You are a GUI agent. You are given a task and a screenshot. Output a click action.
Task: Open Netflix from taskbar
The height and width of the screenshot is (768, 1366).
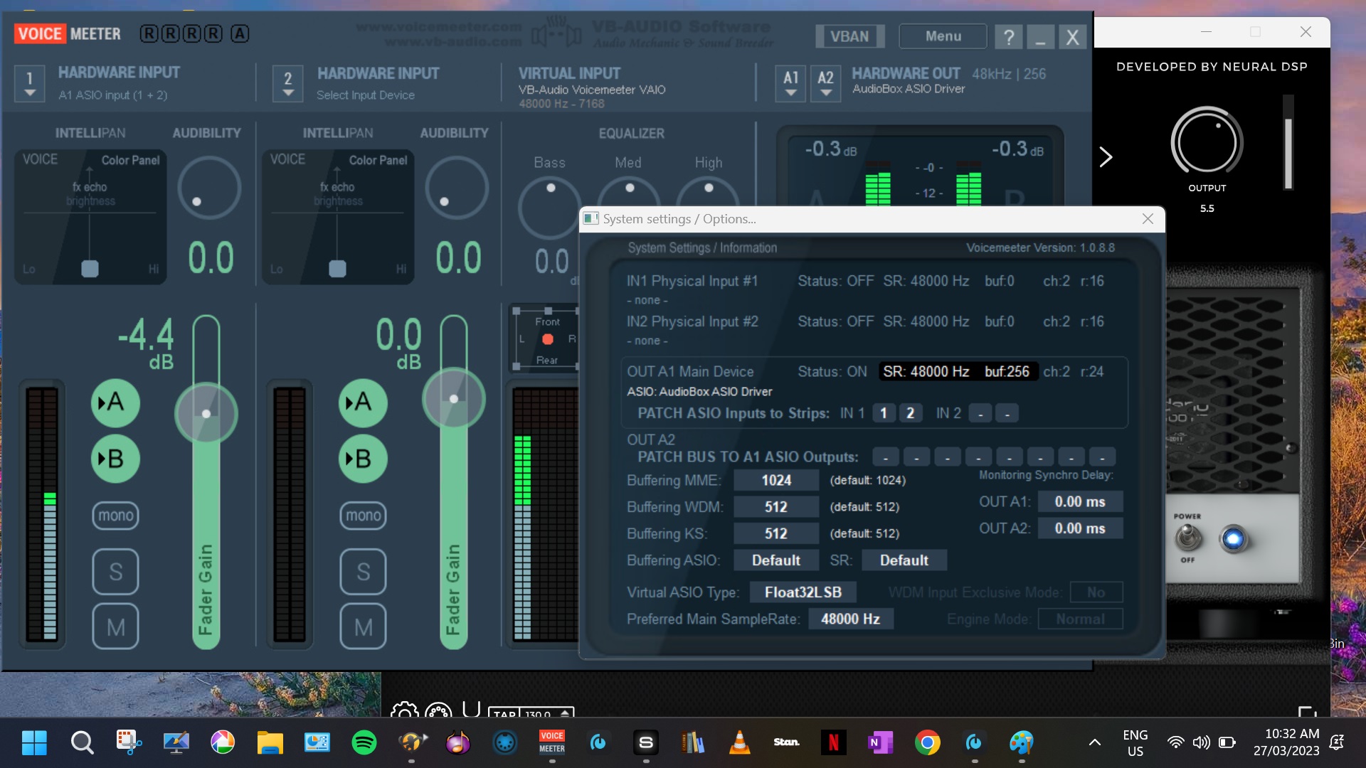[833, 743]
